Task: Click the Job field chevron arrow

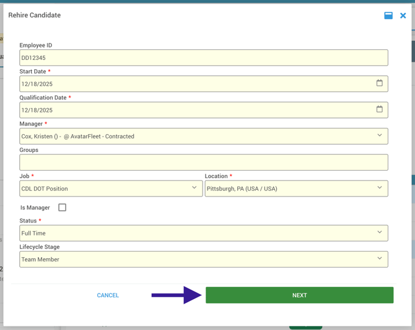Action: (x=194, y=188)
